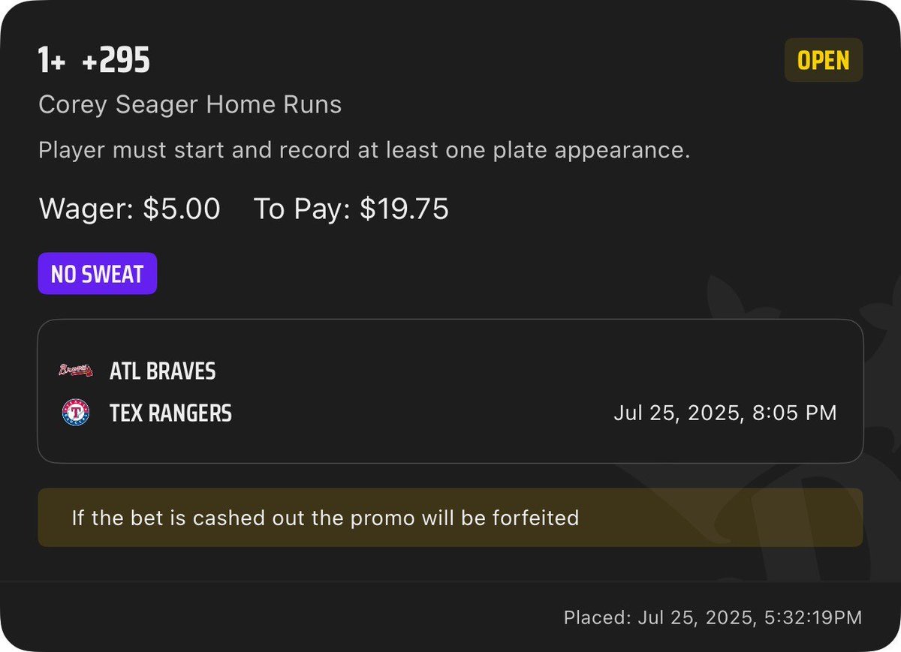Click the Placed timestamp at the bottom
This screenshot has height=652, width=901.
[713, 617]
